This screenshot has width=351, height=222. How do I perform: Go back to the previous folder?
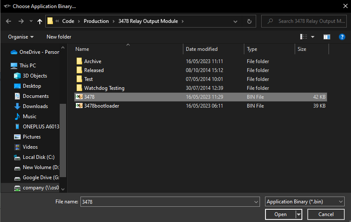(8, 21)
